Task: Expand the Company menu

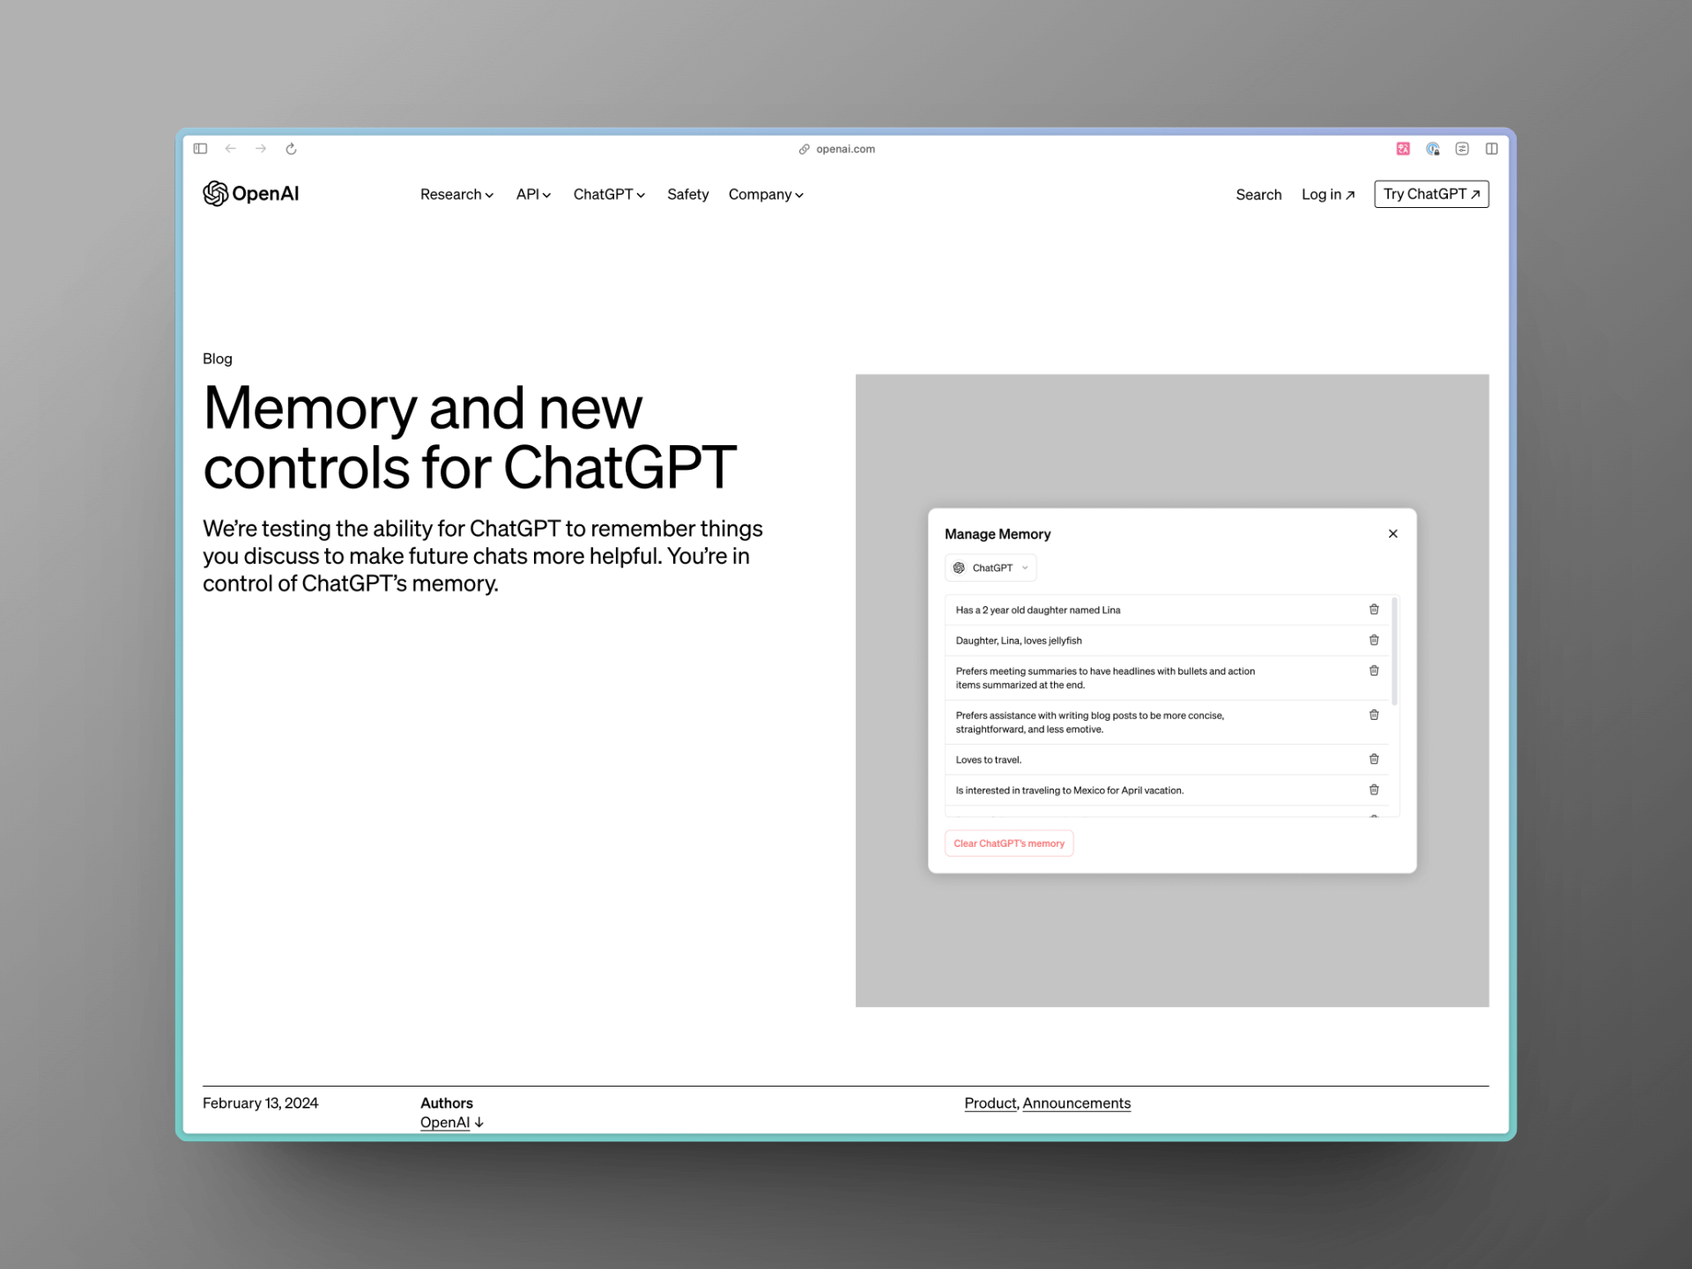Action: coord(766,195)
